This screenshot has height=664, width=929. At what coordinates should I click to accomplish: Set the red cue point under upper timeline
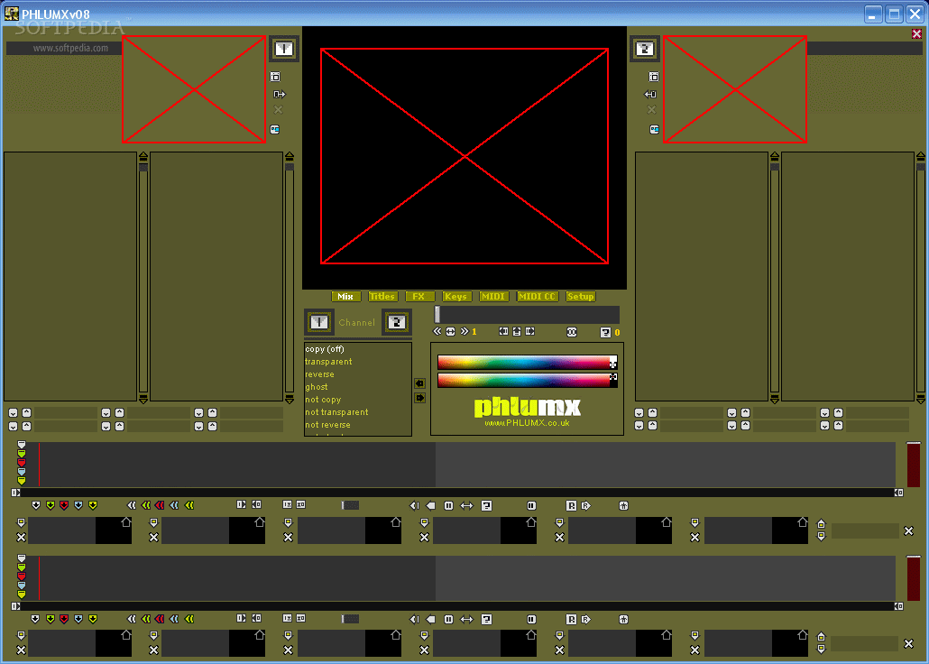(x=64, y=505)
